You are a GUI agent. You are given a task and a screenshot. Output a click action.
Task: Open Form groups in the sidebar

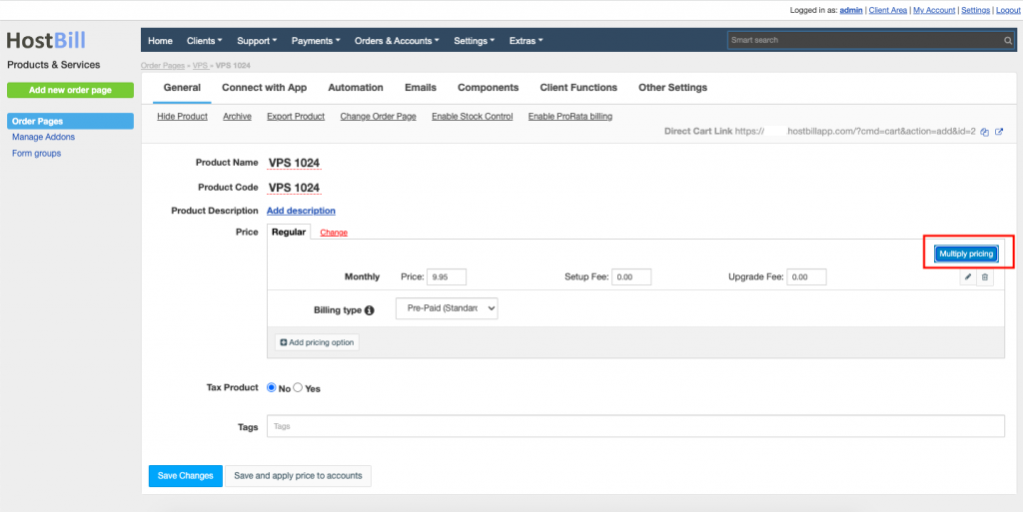(37, 154)
